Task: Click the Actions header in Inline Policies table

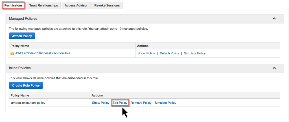Action: pos(97,95)
